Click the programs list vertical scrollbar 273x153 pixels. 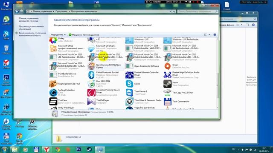click(x=217, y=86)
